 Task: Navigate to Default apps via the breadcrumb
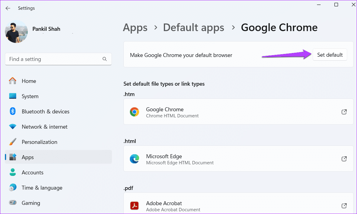[x=193, y=27]
